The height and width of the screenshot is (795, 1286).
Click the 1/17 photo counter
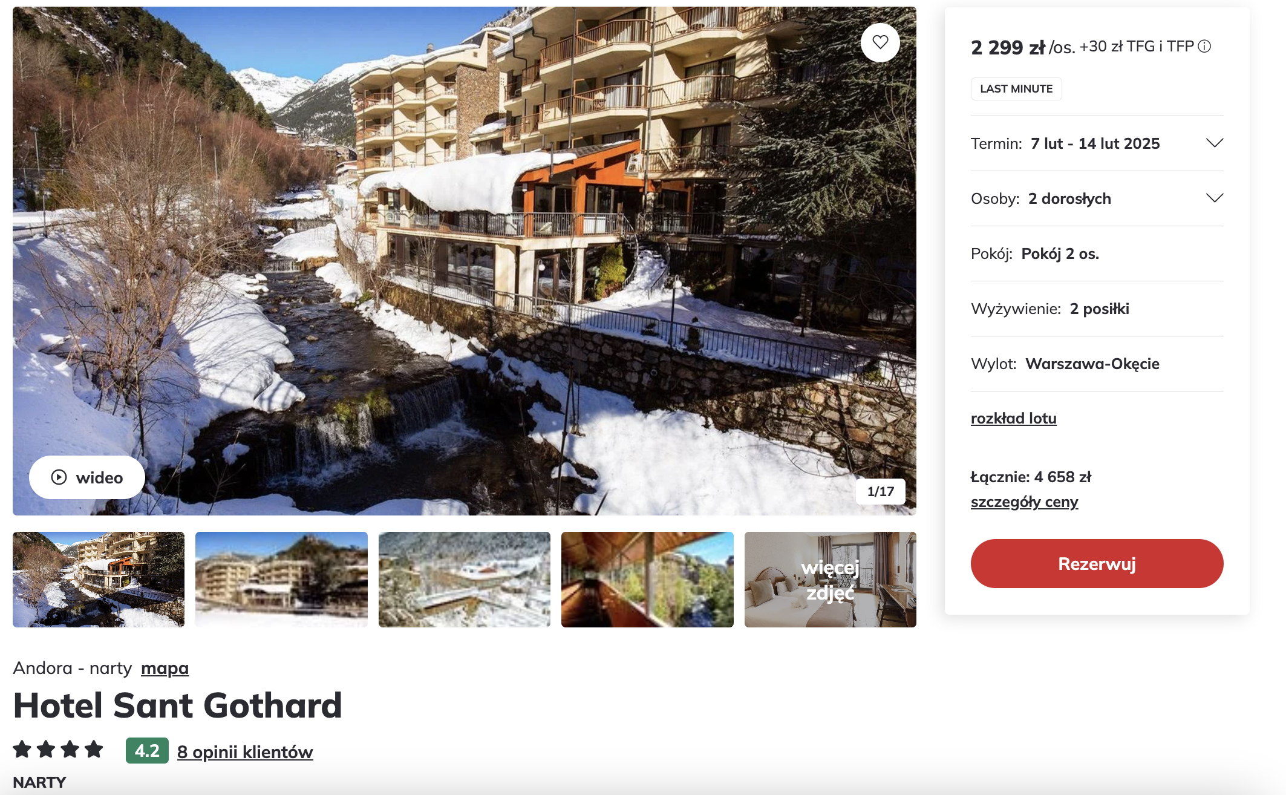[x=880, y=491]
